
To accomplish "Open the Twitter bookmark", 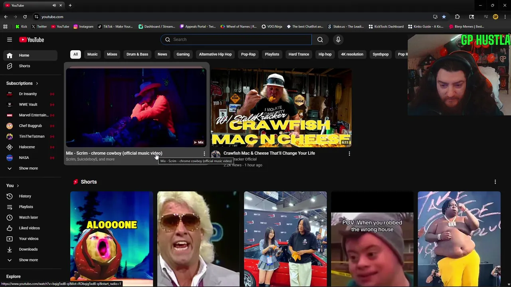I will pyautogui.click(x=39, y=27).
